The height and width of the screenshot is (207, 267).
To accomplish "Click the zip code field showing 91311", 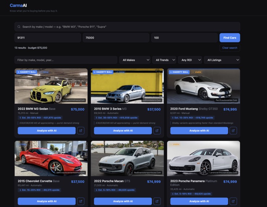I will (x=48, y=38).
